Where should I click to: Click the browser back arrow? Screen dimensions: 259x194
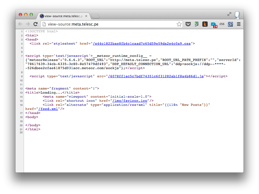coord(20,24)
